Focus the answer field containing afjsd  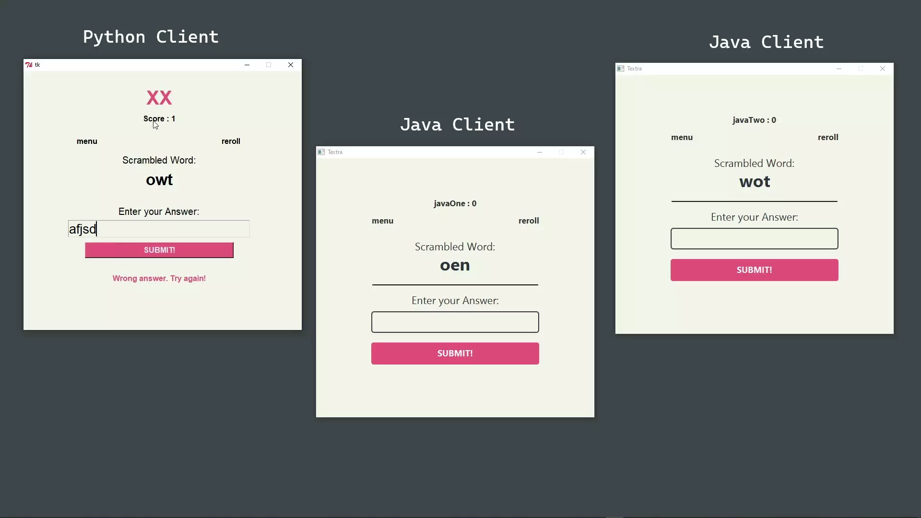pyautogui.click(x=159, y=229)
